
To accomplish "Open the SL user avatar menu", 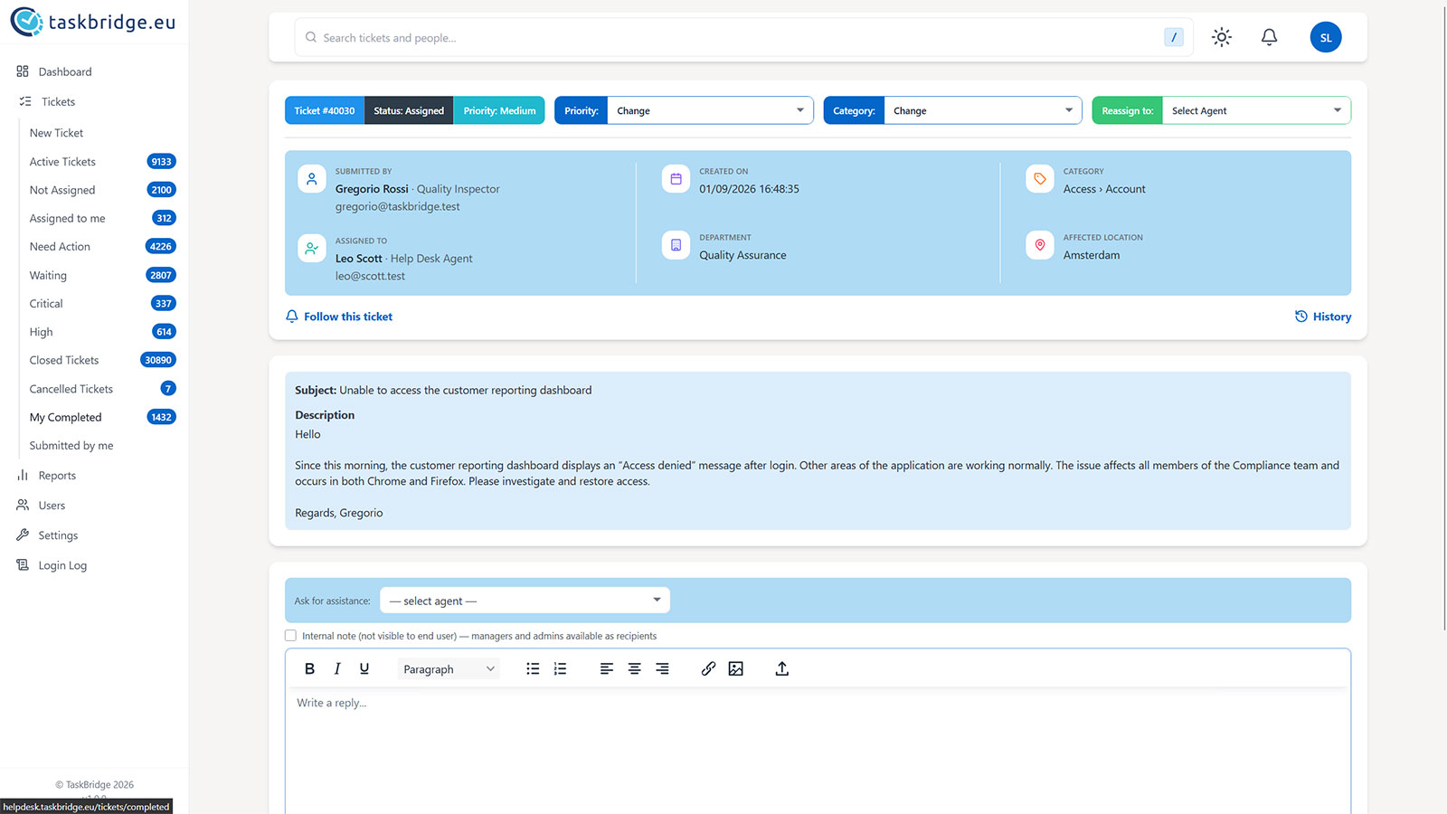I will [x=1326, y=37].
